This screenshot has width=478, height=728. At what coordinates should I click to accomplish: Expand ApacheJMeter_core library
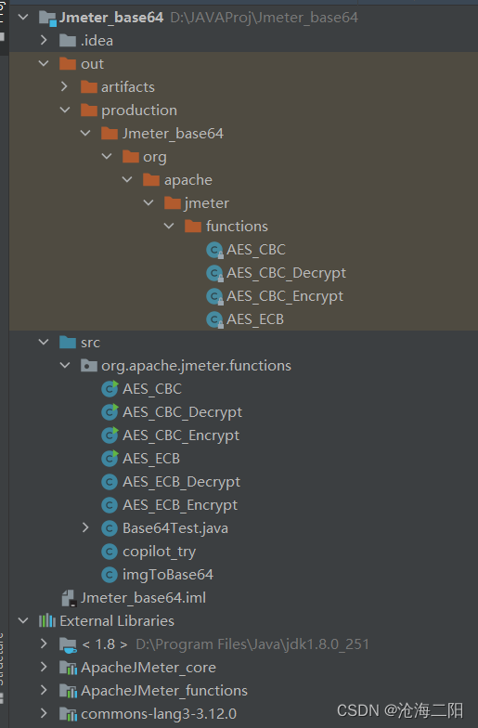pyautogui.click(x=45, y=667)
